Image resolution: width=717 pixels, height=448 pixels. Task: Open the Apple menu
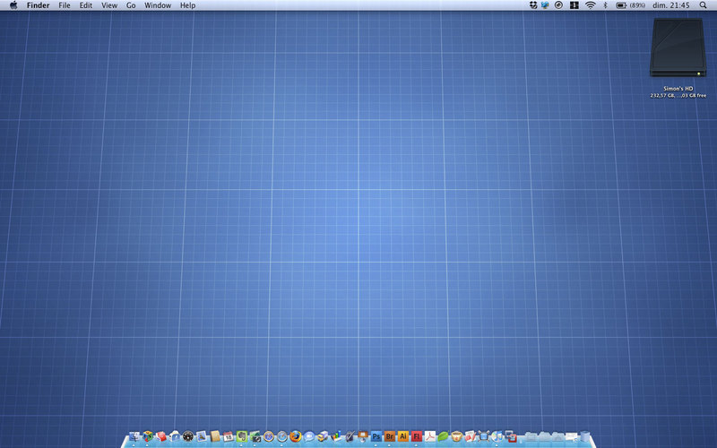pos(13,5)
